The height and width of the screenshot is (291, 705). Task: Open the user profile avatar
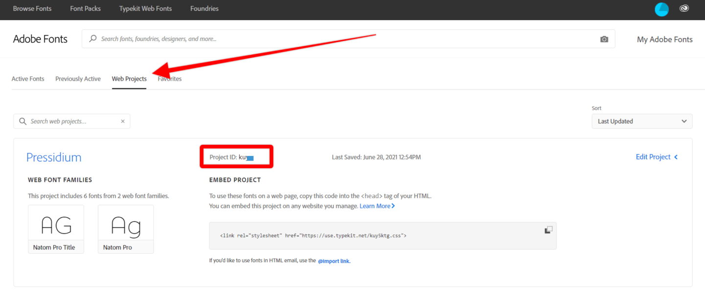[661, 9]
